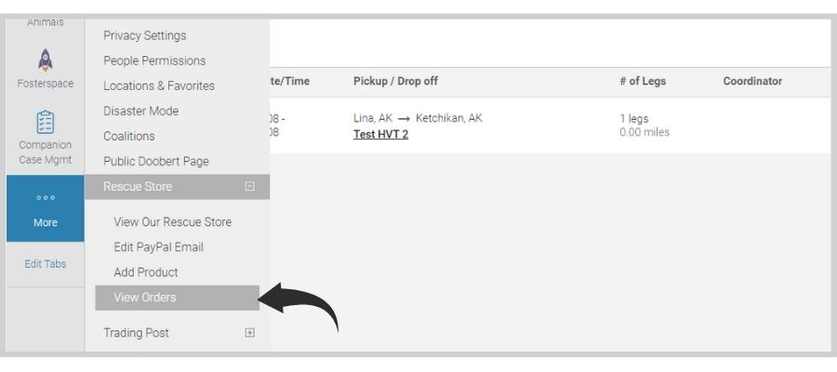Open Privacy Settings menu item

click(145, 35)
